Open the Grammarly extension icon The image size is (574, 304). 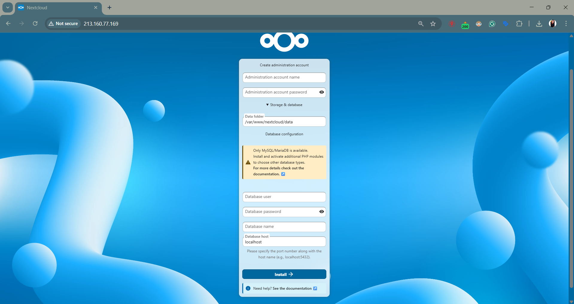pos(492,24)
